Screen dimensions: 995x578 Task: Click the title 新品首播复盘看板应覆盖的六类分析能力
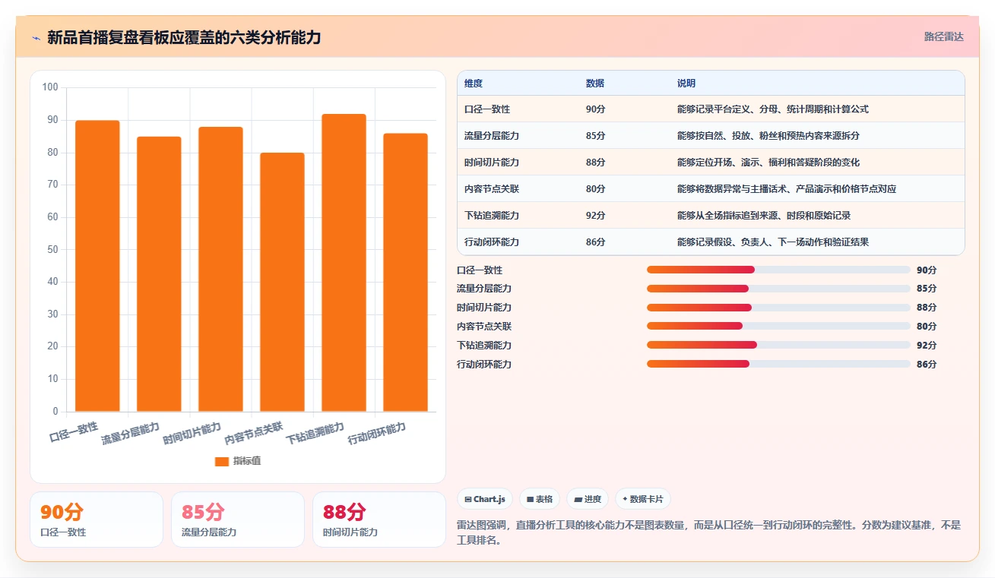[x=184, y=37]
